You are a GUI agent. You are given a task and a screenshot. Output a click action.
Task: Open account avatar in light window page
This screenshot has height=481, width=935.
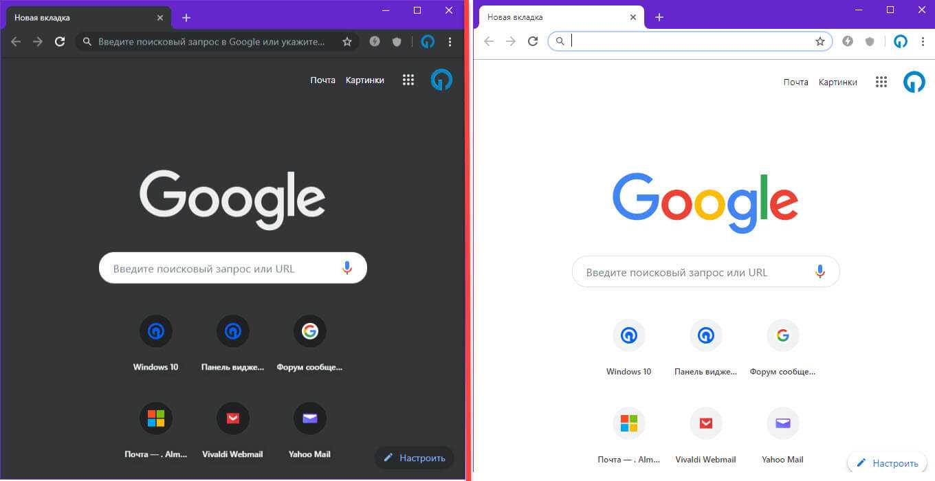pyautogui.click(x=914, y=82)
